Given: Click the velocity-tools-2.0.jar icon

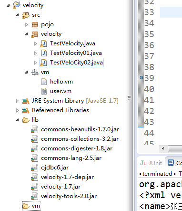Looking at the screenshot, I should click(x=35, y=196).
